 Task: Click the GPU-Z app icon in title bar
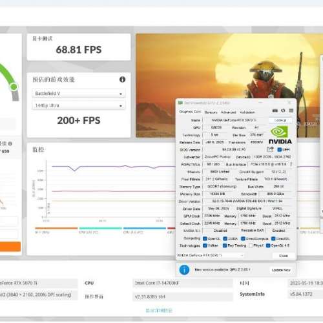(x=180, y=103)
